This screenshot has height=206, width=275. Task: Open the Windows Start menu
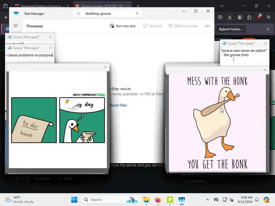tap(74, 200)
